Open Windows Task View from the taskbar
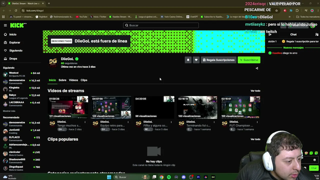The image size is (320, 180). click(154, 177)
